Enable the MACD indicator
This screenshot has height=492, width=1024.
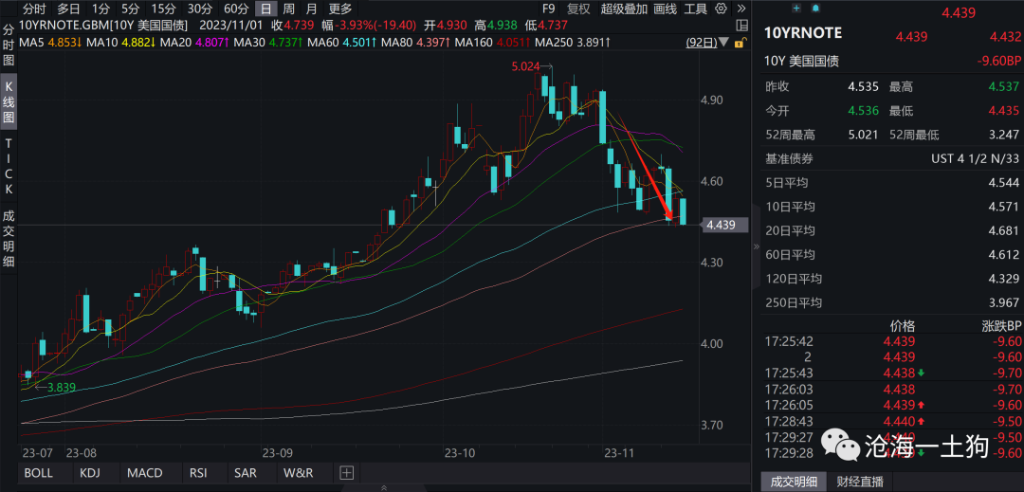(x=145, y=472)
